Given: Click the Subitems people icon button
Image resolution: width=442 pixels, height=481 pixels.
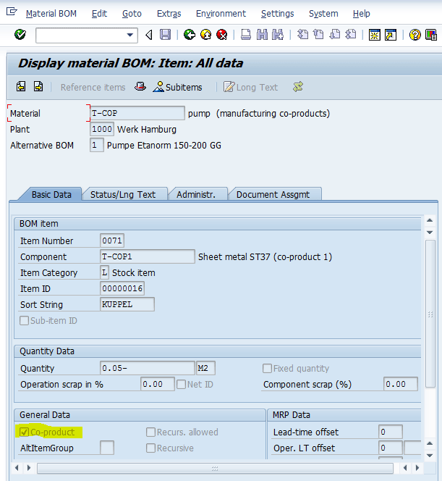Looking at the screenshot, I should point(177,87).
